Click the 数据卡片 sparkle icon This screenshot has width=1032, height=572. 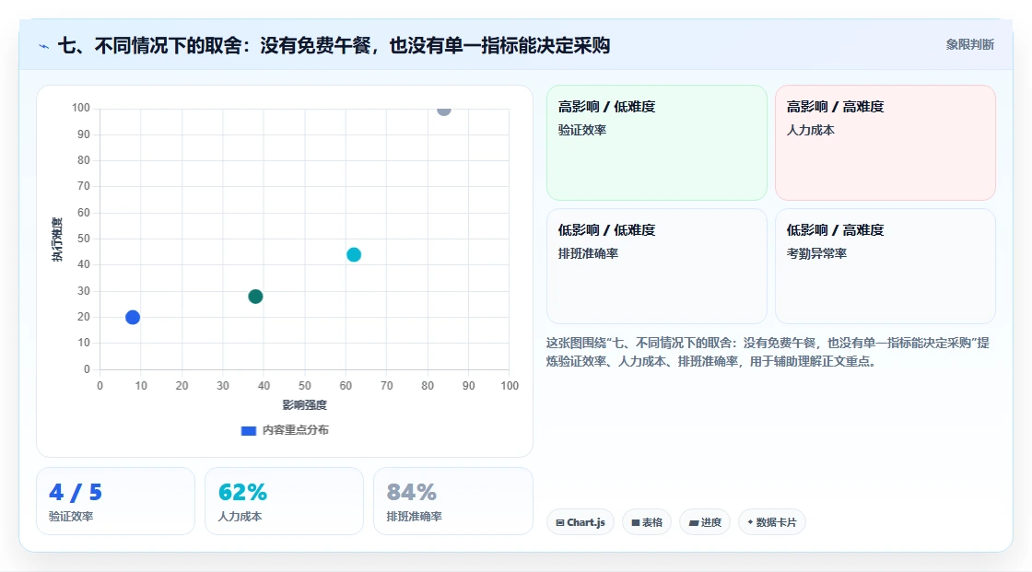(750, 522)
